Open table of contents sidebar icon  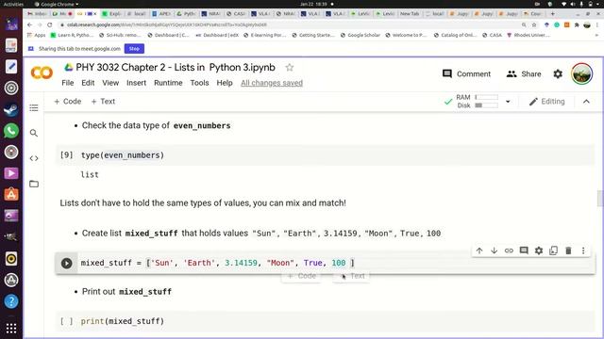(34, 107)
